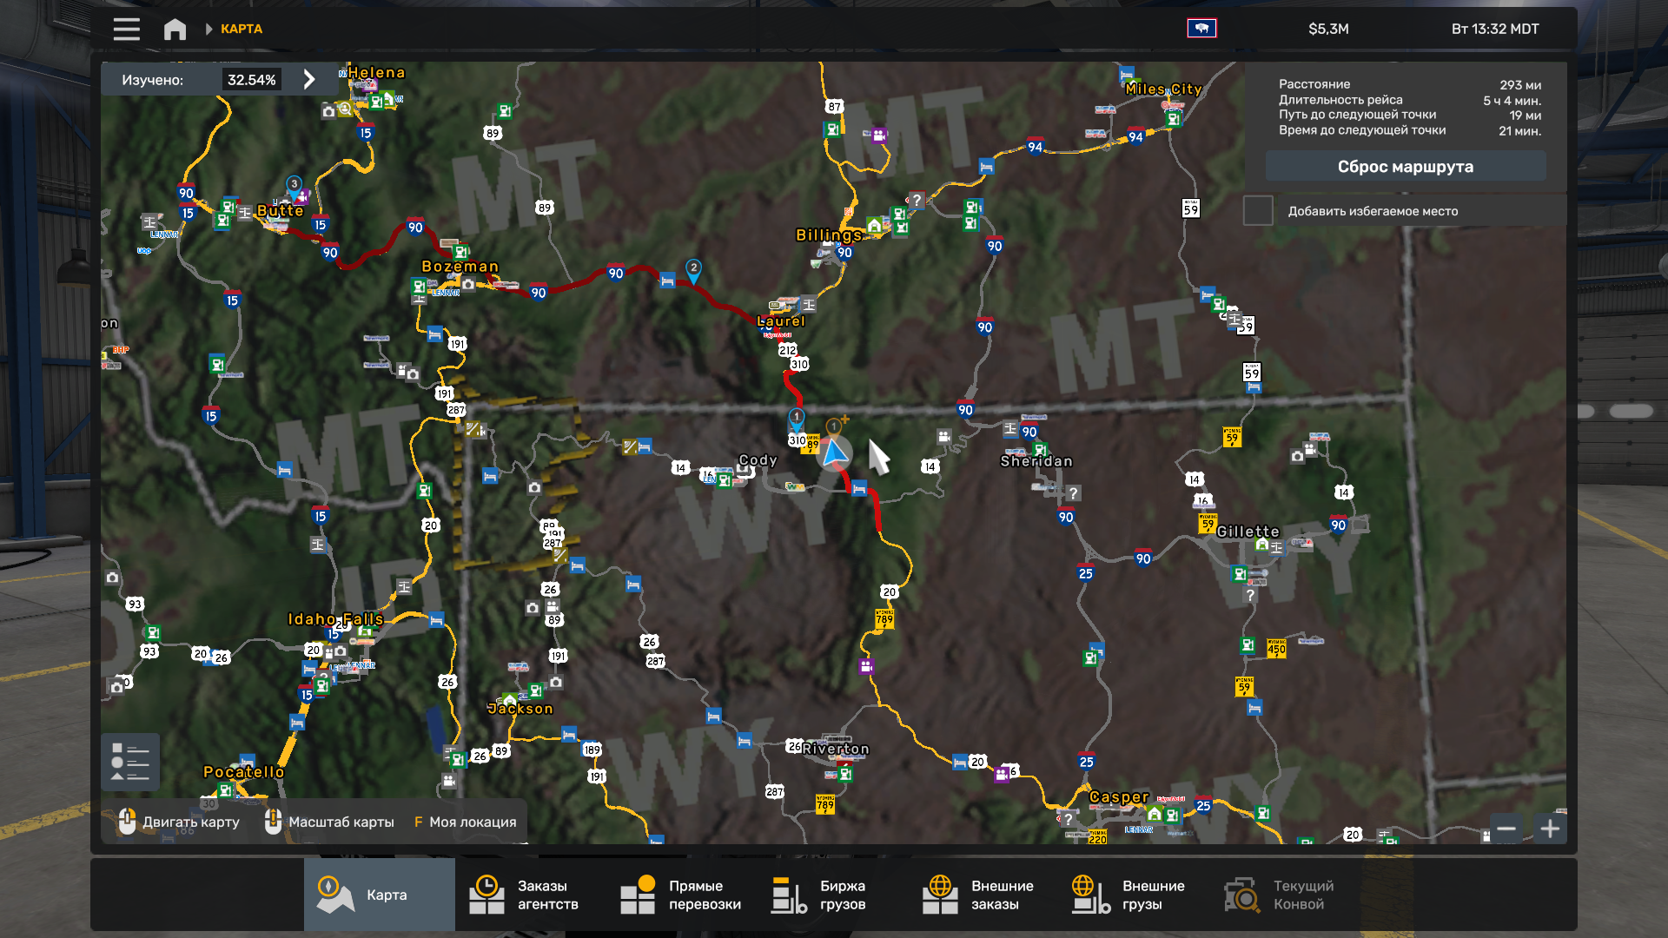Screen dimensions: 1668x938
Task: Open the Внешние заказы tab
Action: (983, 895)
